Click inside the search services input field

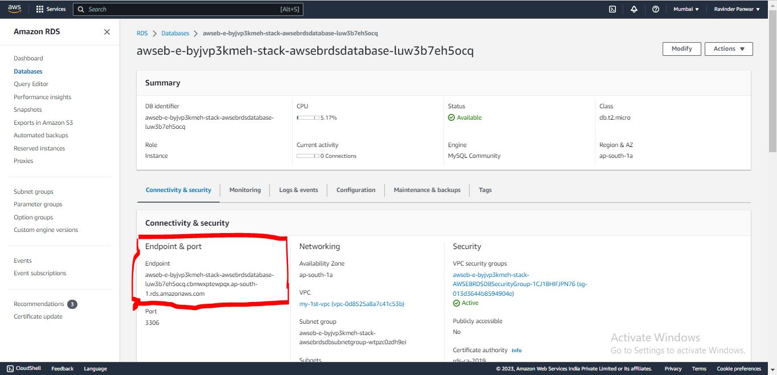[188, 9]
